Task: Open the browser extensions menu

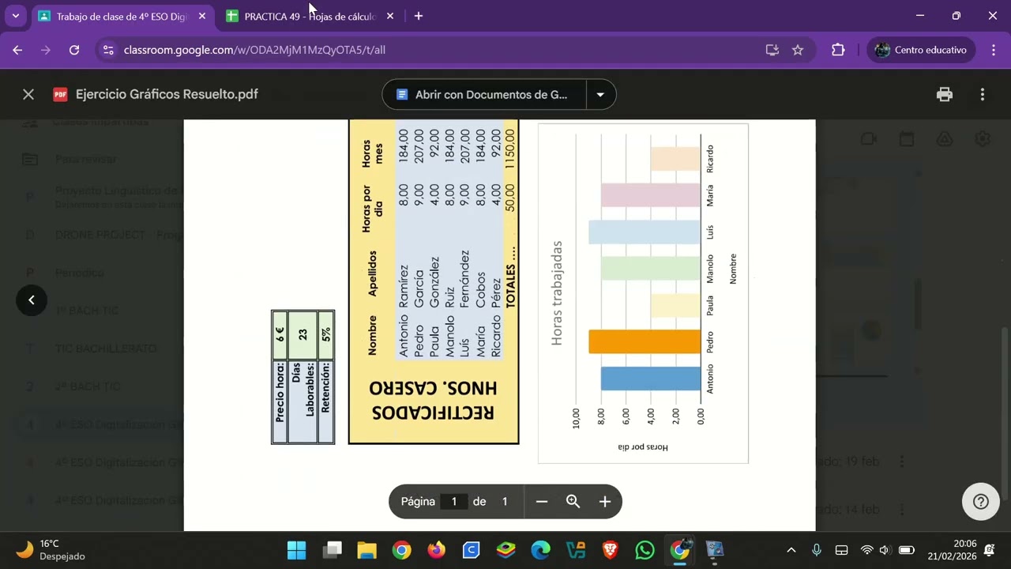Action: [x=838, y=50]
